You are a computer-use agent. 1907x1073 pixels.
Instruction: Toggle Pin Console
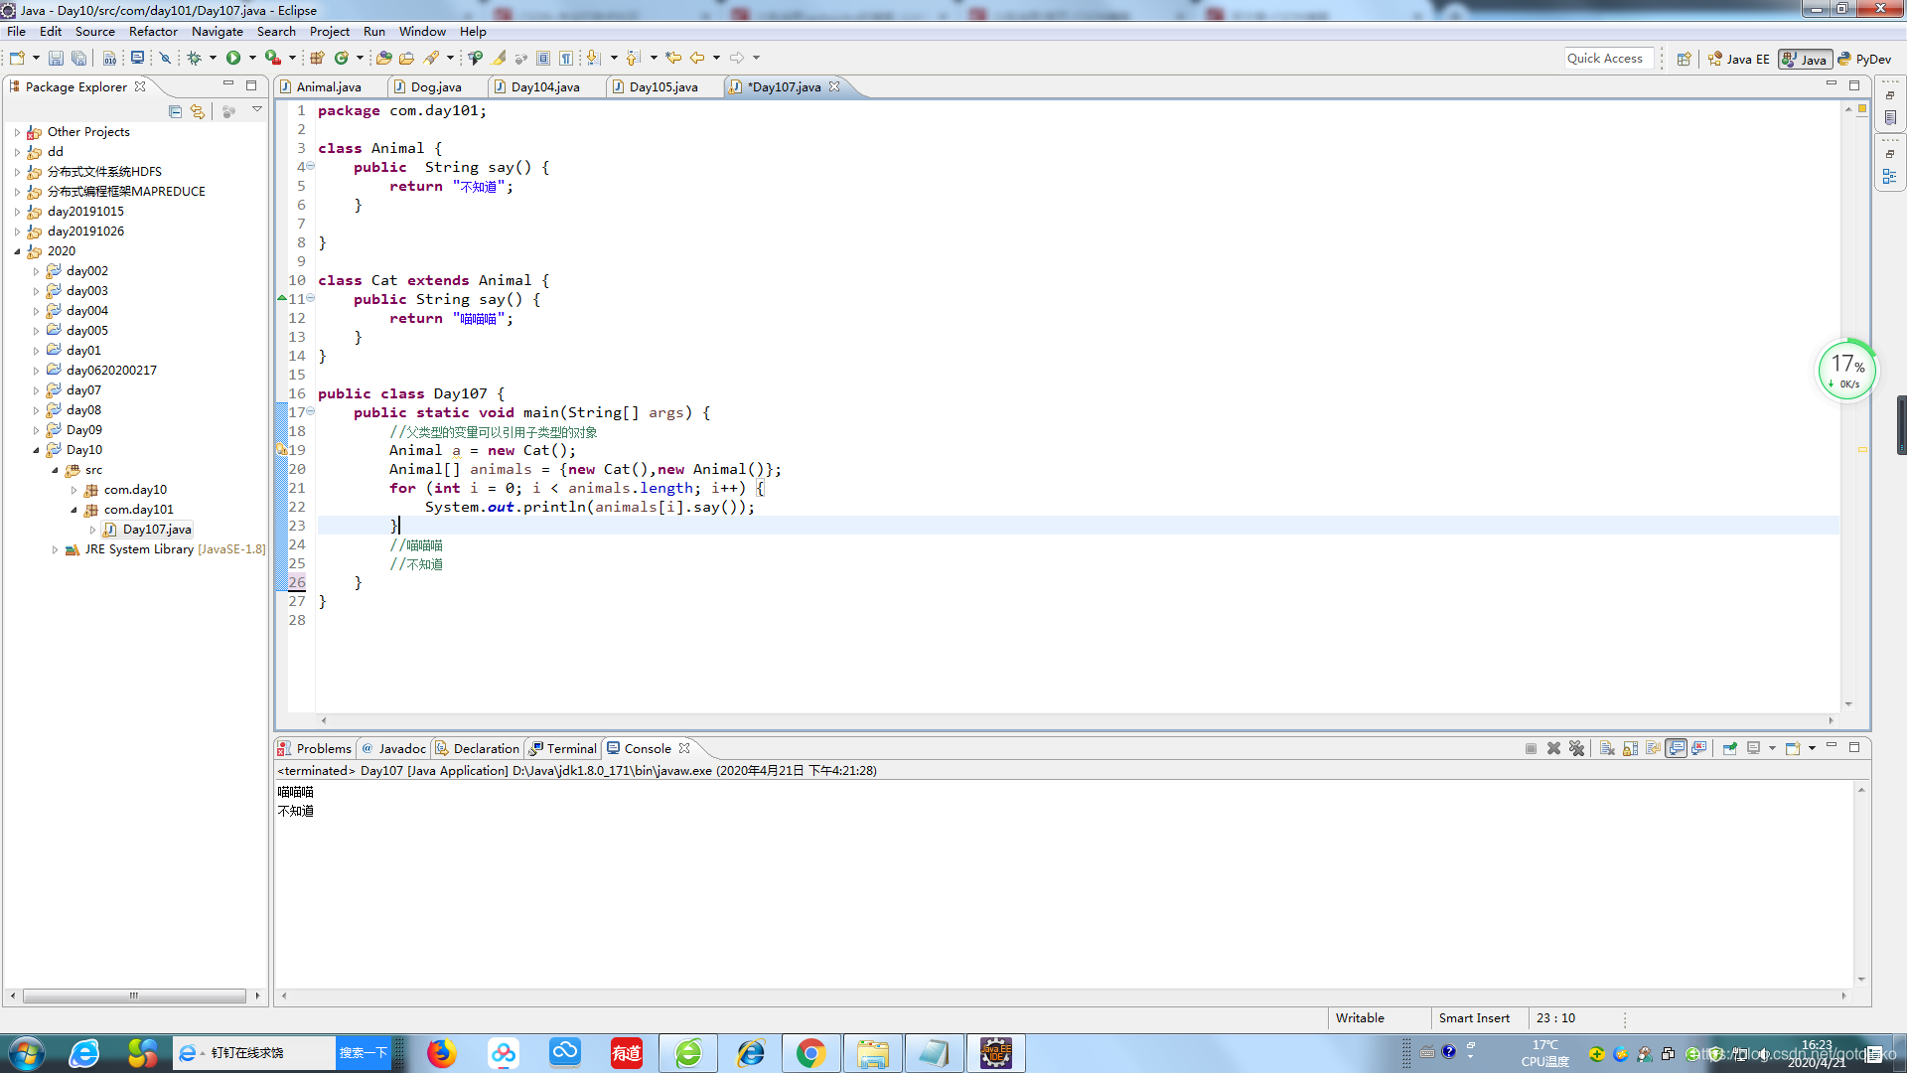[1729, 749]
